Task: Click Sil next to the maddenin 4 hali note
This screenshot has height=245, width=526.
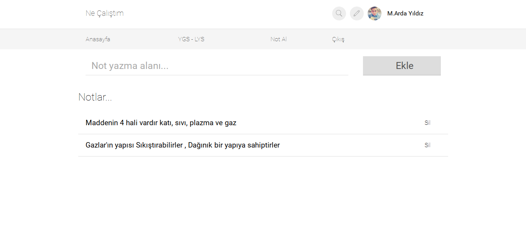Action: [427, 123]
